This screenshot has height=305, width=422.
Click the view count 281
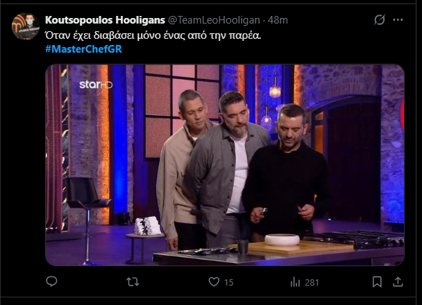coord(312,282)
